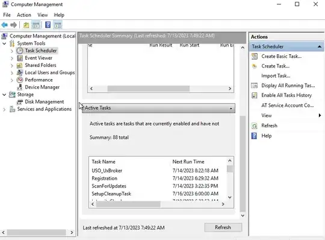Image resolution: width=325 pixels, height=240 pixels.
Task: Collapse the Task Scheduler actions header
Action: [320, 46]
